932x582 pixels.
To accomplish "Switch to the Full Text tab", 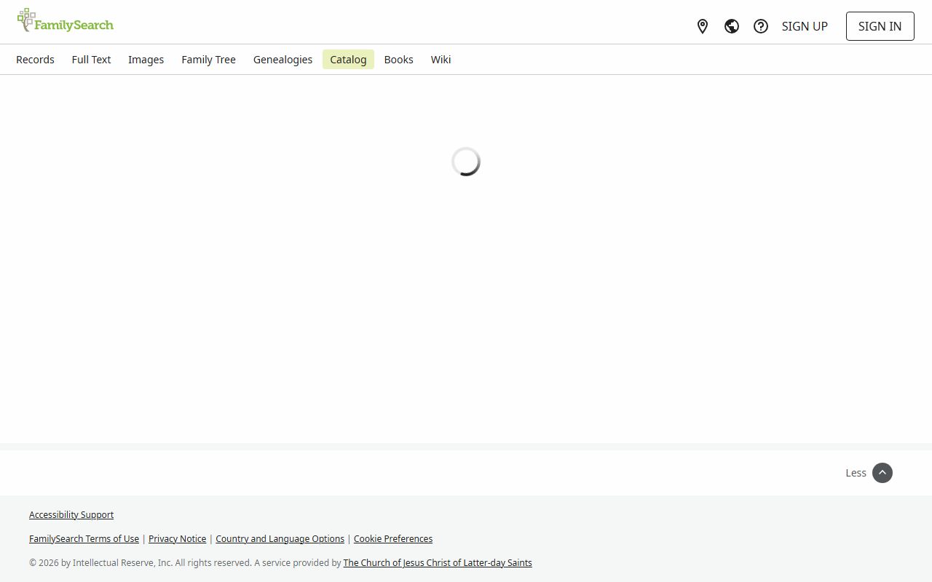I will click(x=91, y=60).
